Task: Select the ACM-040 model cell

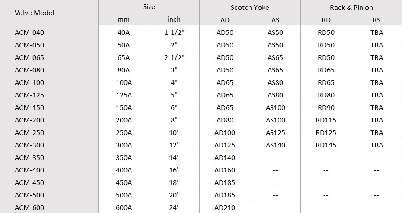Action: tap(49, 32)
